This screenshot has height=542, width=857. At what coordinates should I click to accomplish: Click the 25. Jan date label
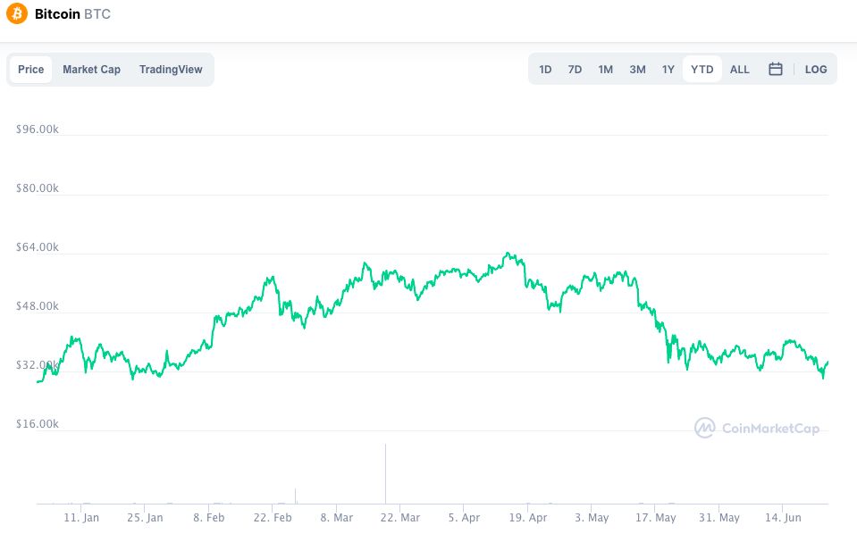click(x=145, y=517)
